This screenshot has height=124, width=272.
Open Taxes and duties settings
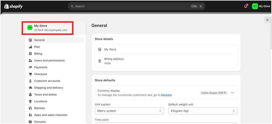(56, 94)
